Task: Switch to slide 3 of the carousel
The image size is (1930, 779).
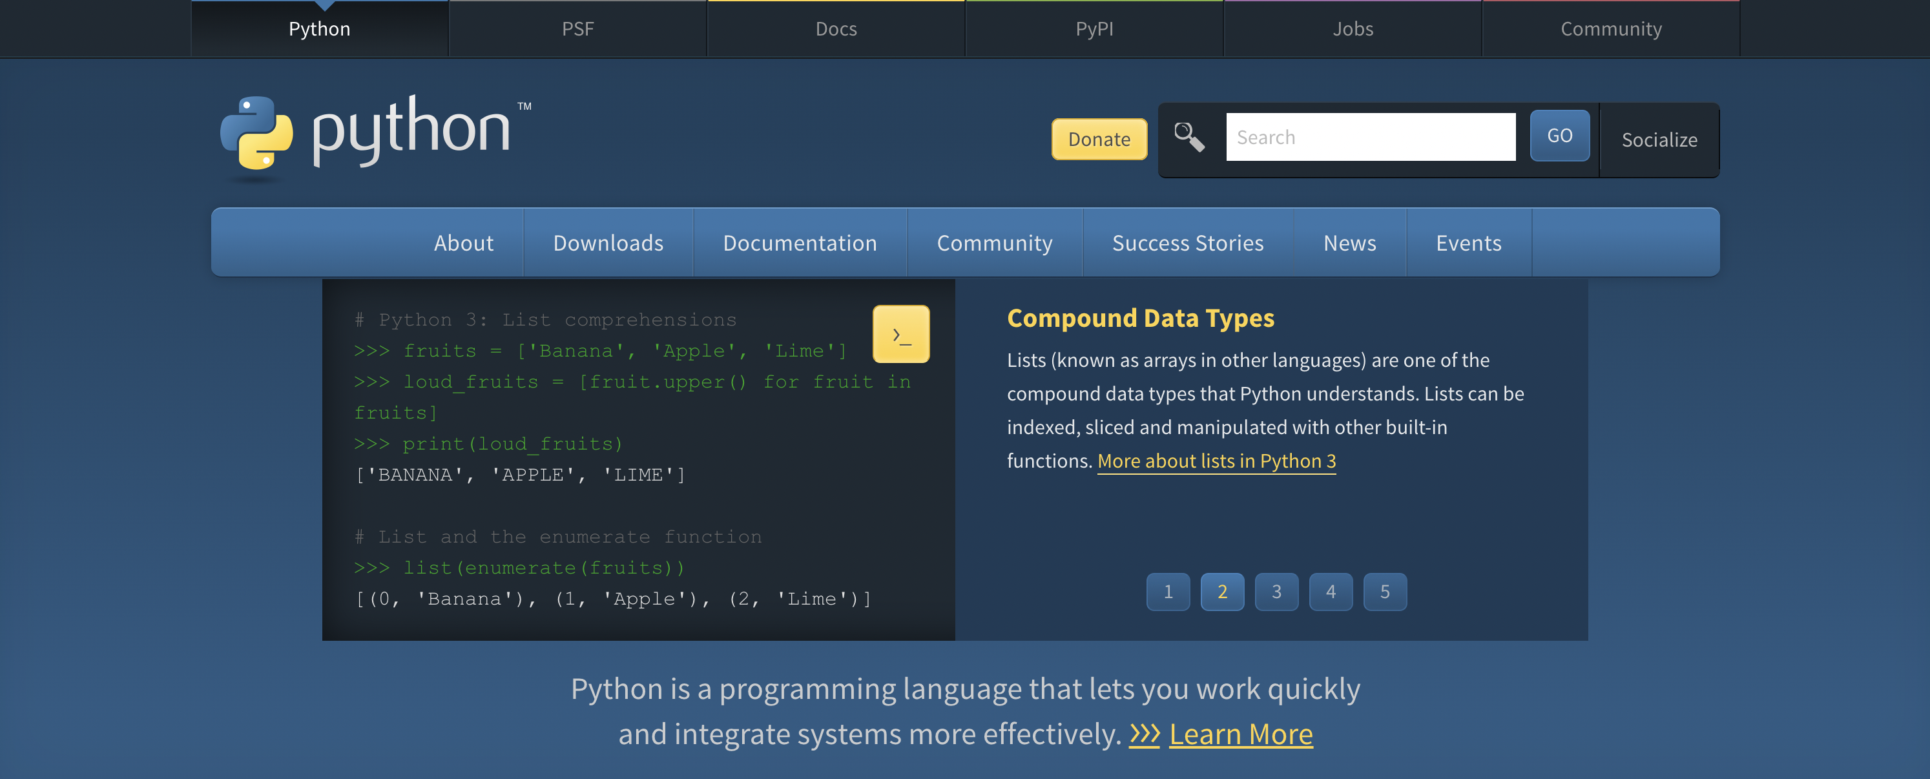Action: [1276, 592]
